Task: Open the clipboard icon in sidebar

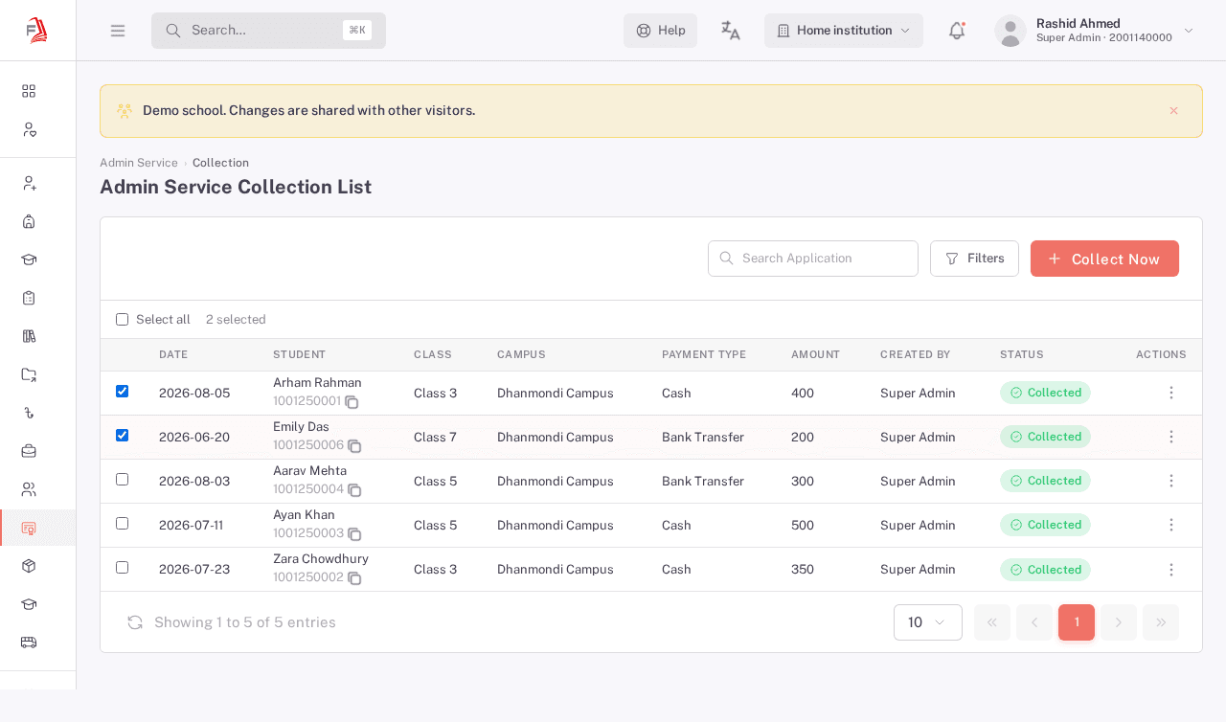Action: pyautogui.click(x=29, y=298)
